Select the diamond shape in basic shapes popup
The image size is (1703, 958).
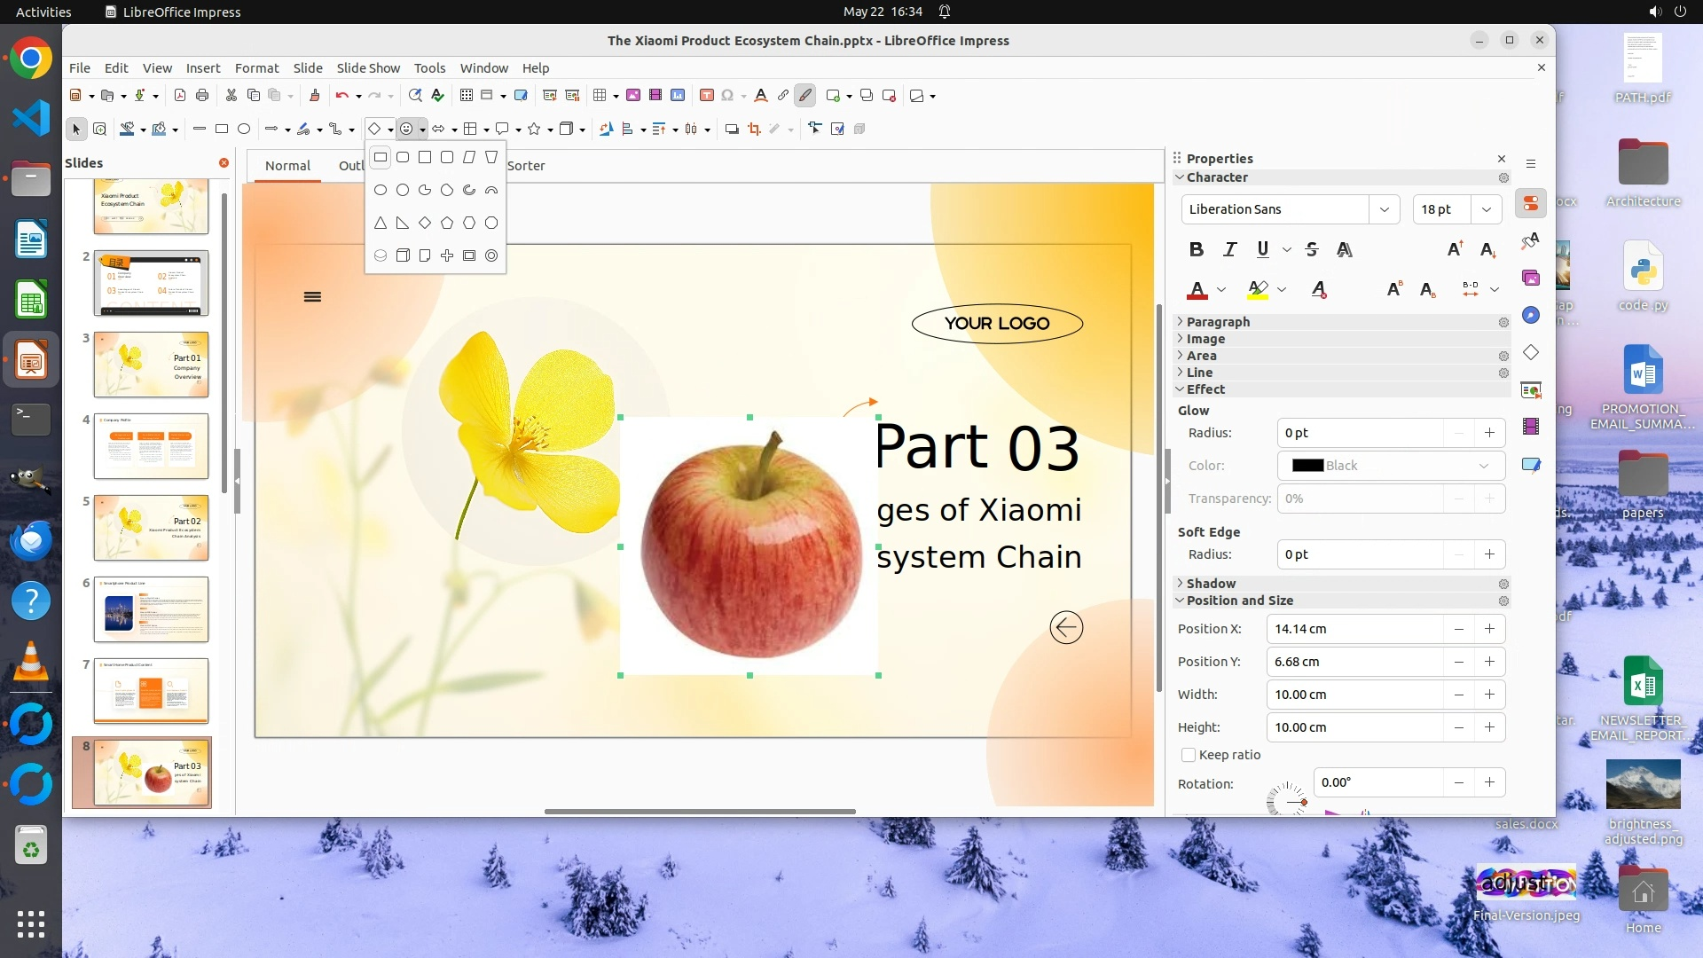pos(425,223)
